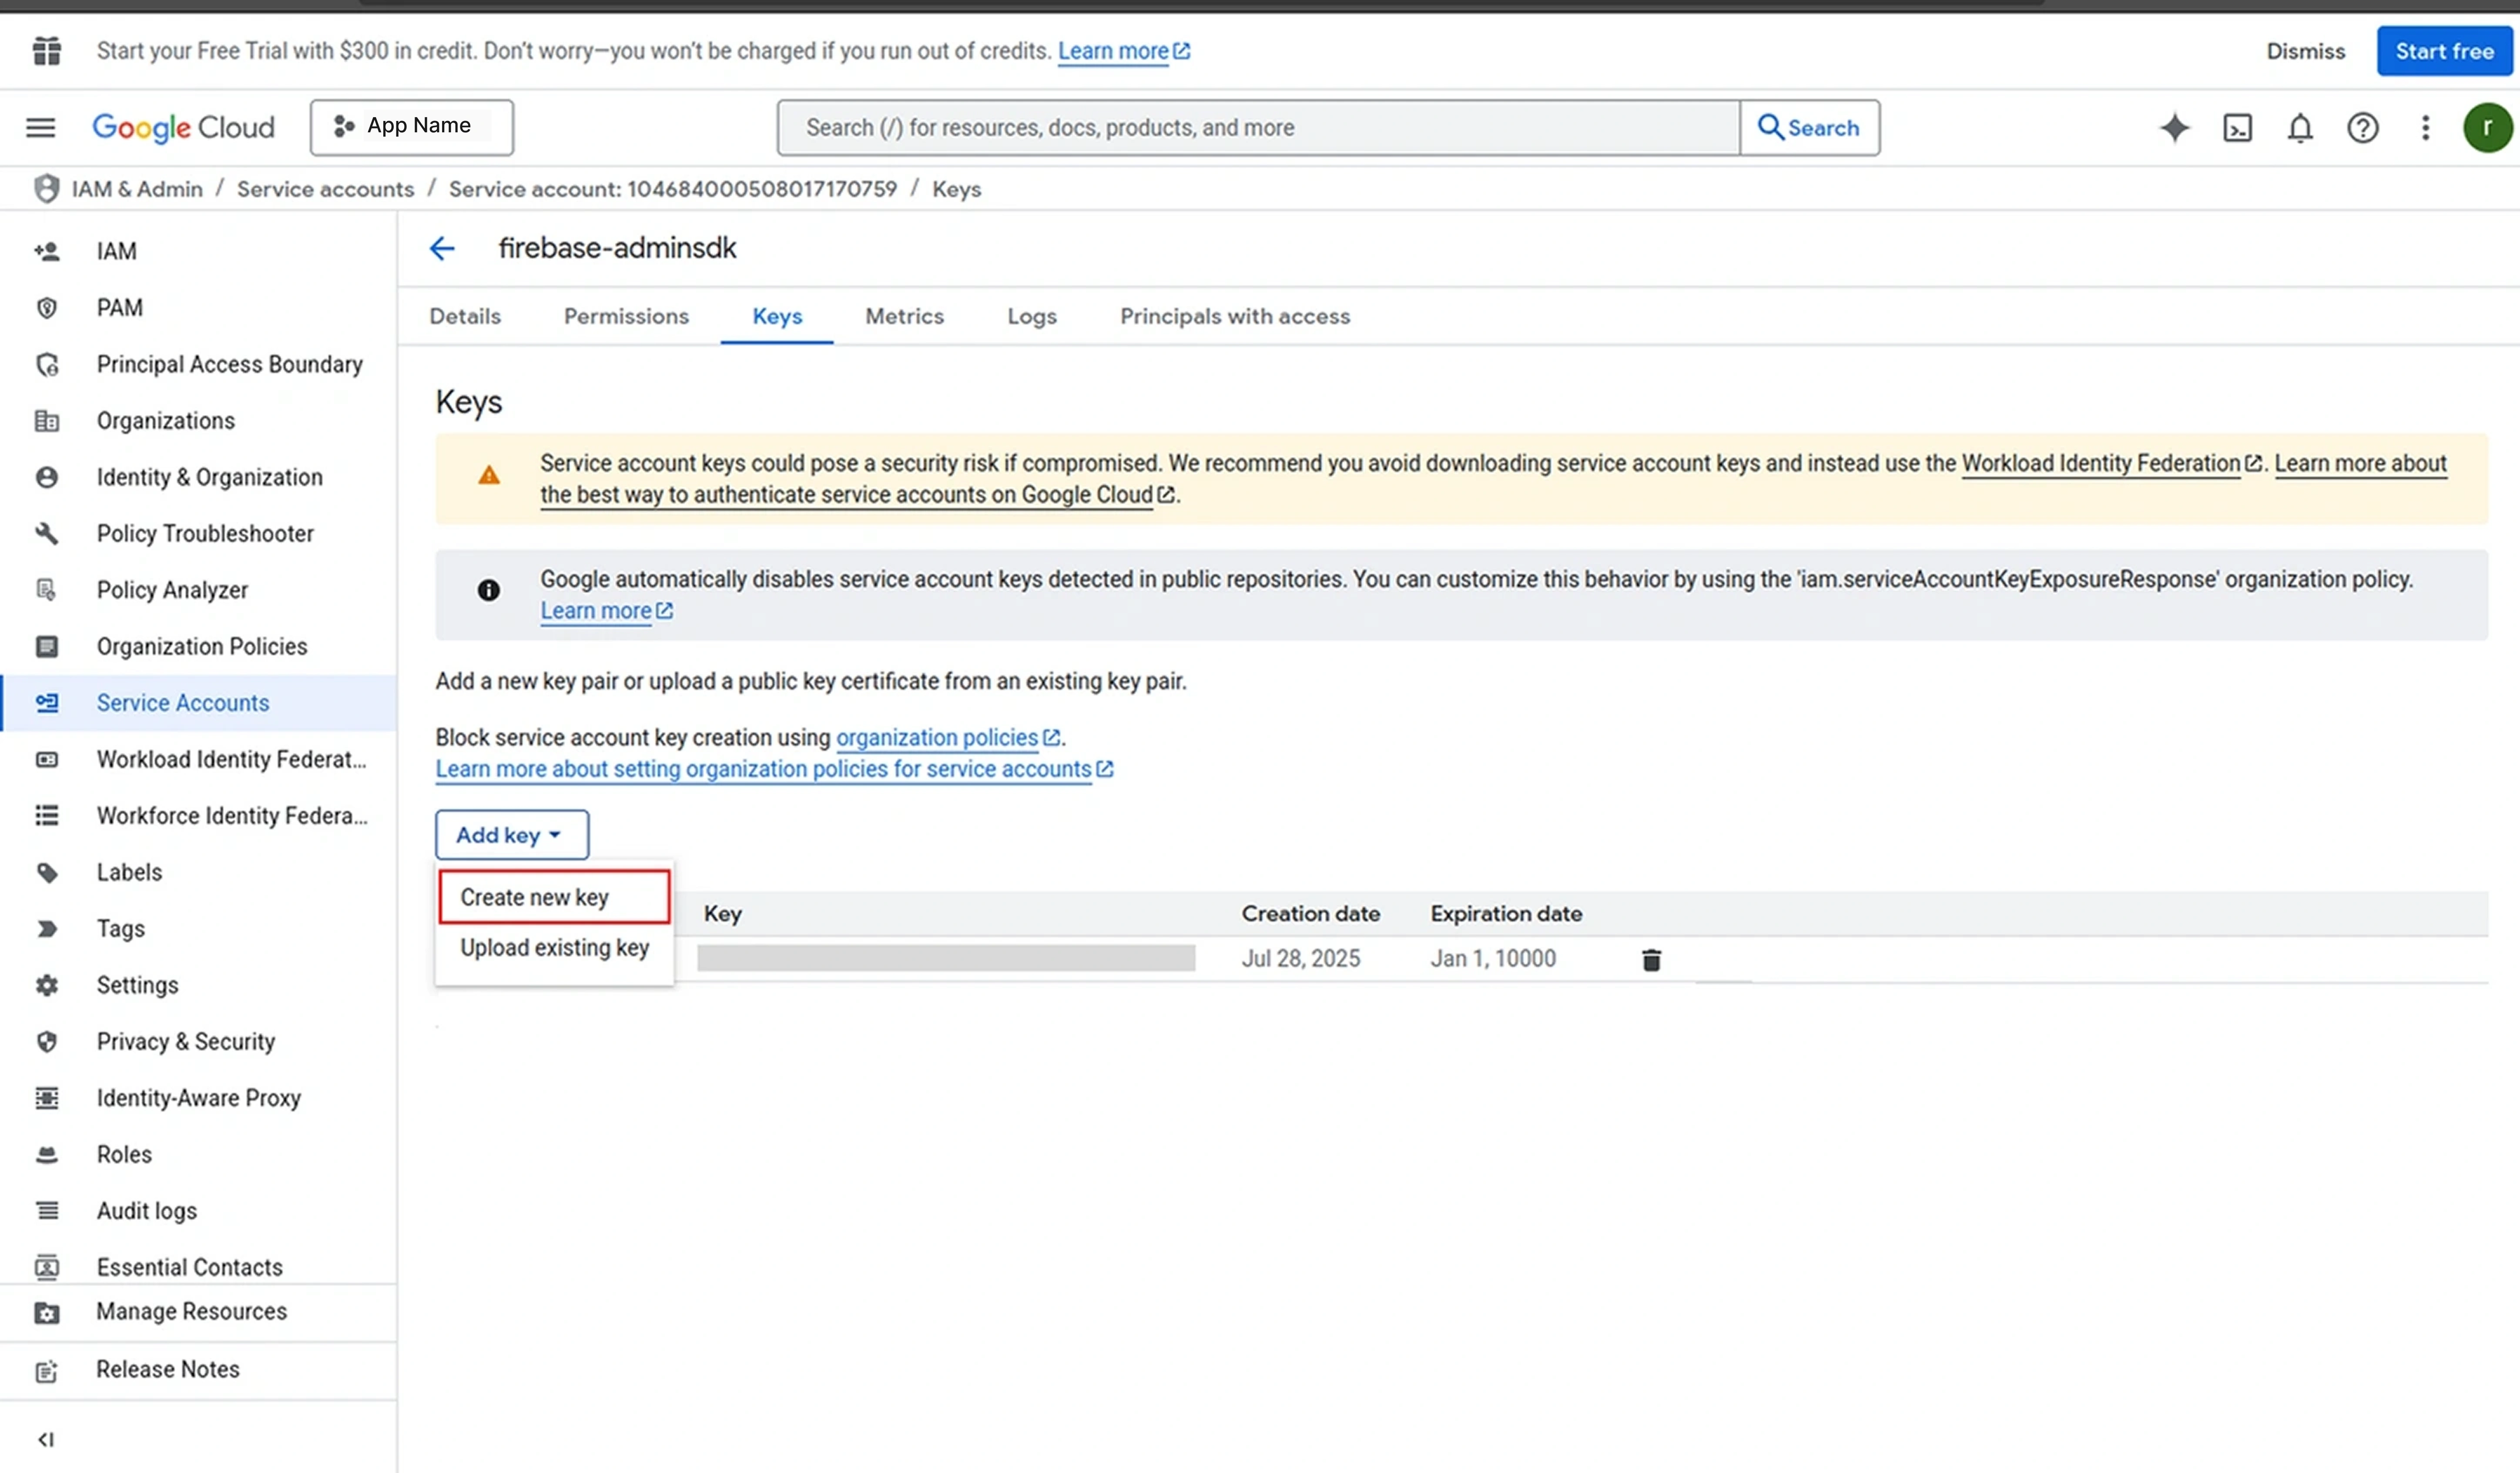This screenshot has height=1473, width=2520.
Task: Click the Roles hat icon
Action: click(47, 1155)
